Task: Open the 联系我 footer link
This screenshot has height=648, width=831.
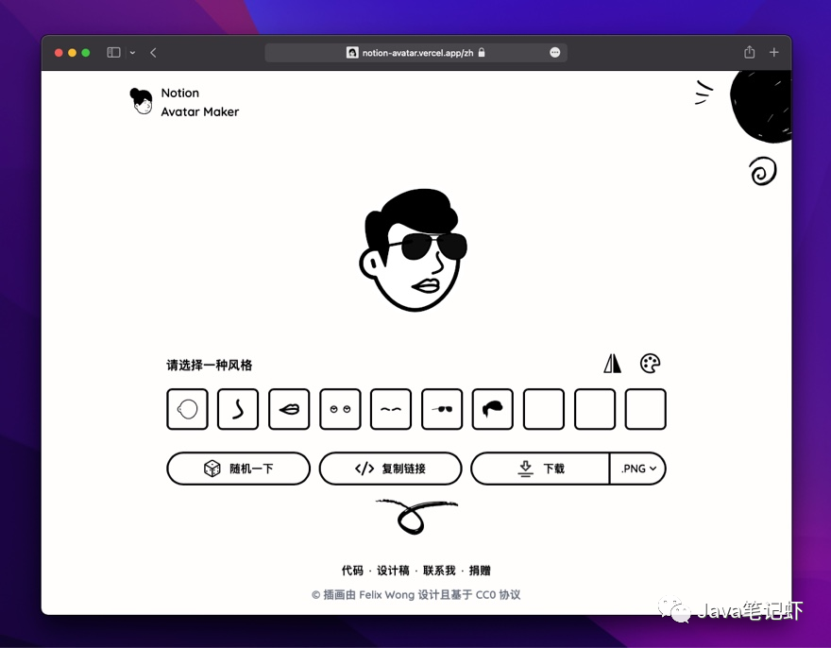Action: [x=439, y=571]
